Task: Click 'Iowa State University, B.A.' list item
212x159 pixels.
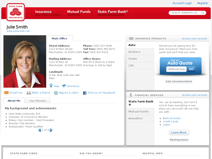Action: click(25, 114)
